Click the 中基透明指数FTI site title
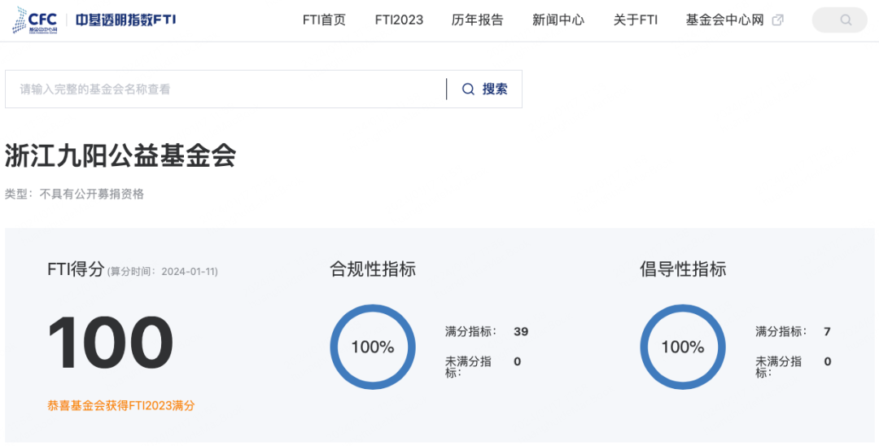 [126, 20]
